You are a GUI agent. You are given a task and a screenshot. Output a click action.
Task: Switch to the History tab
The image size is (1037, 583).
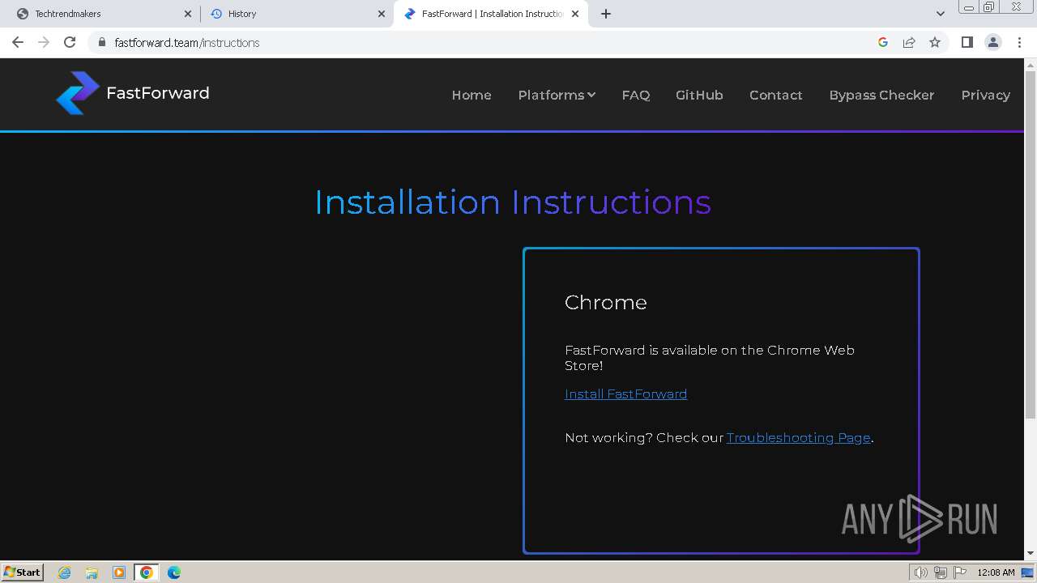click(297, 14)
